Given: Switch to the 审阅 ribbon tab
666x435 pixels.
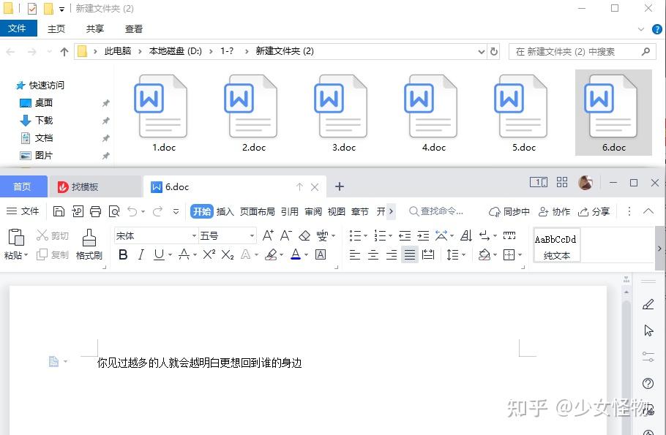Looking at the screenshot, I should [x=313, y=211].
